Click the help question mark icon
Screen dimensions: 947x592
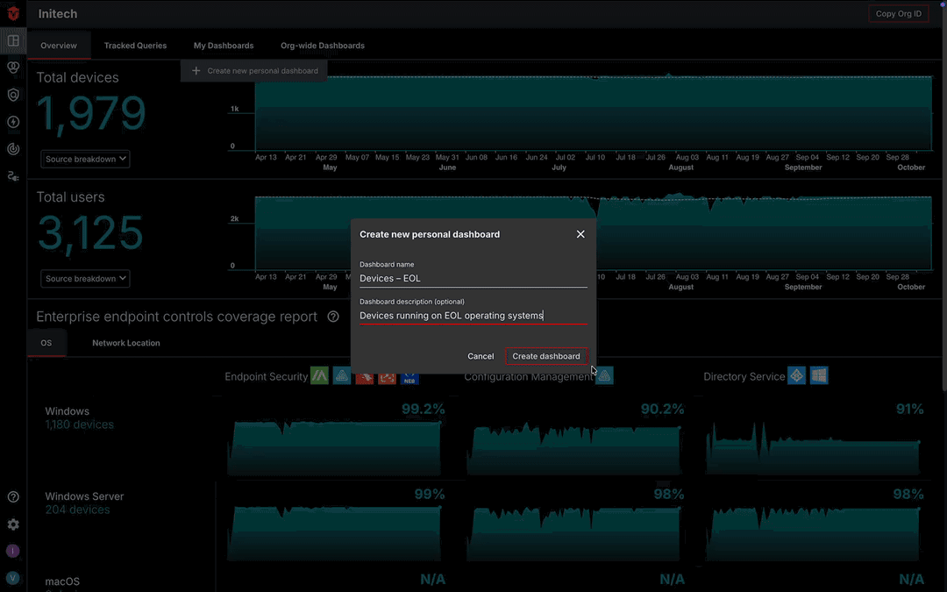coord(12,496)
